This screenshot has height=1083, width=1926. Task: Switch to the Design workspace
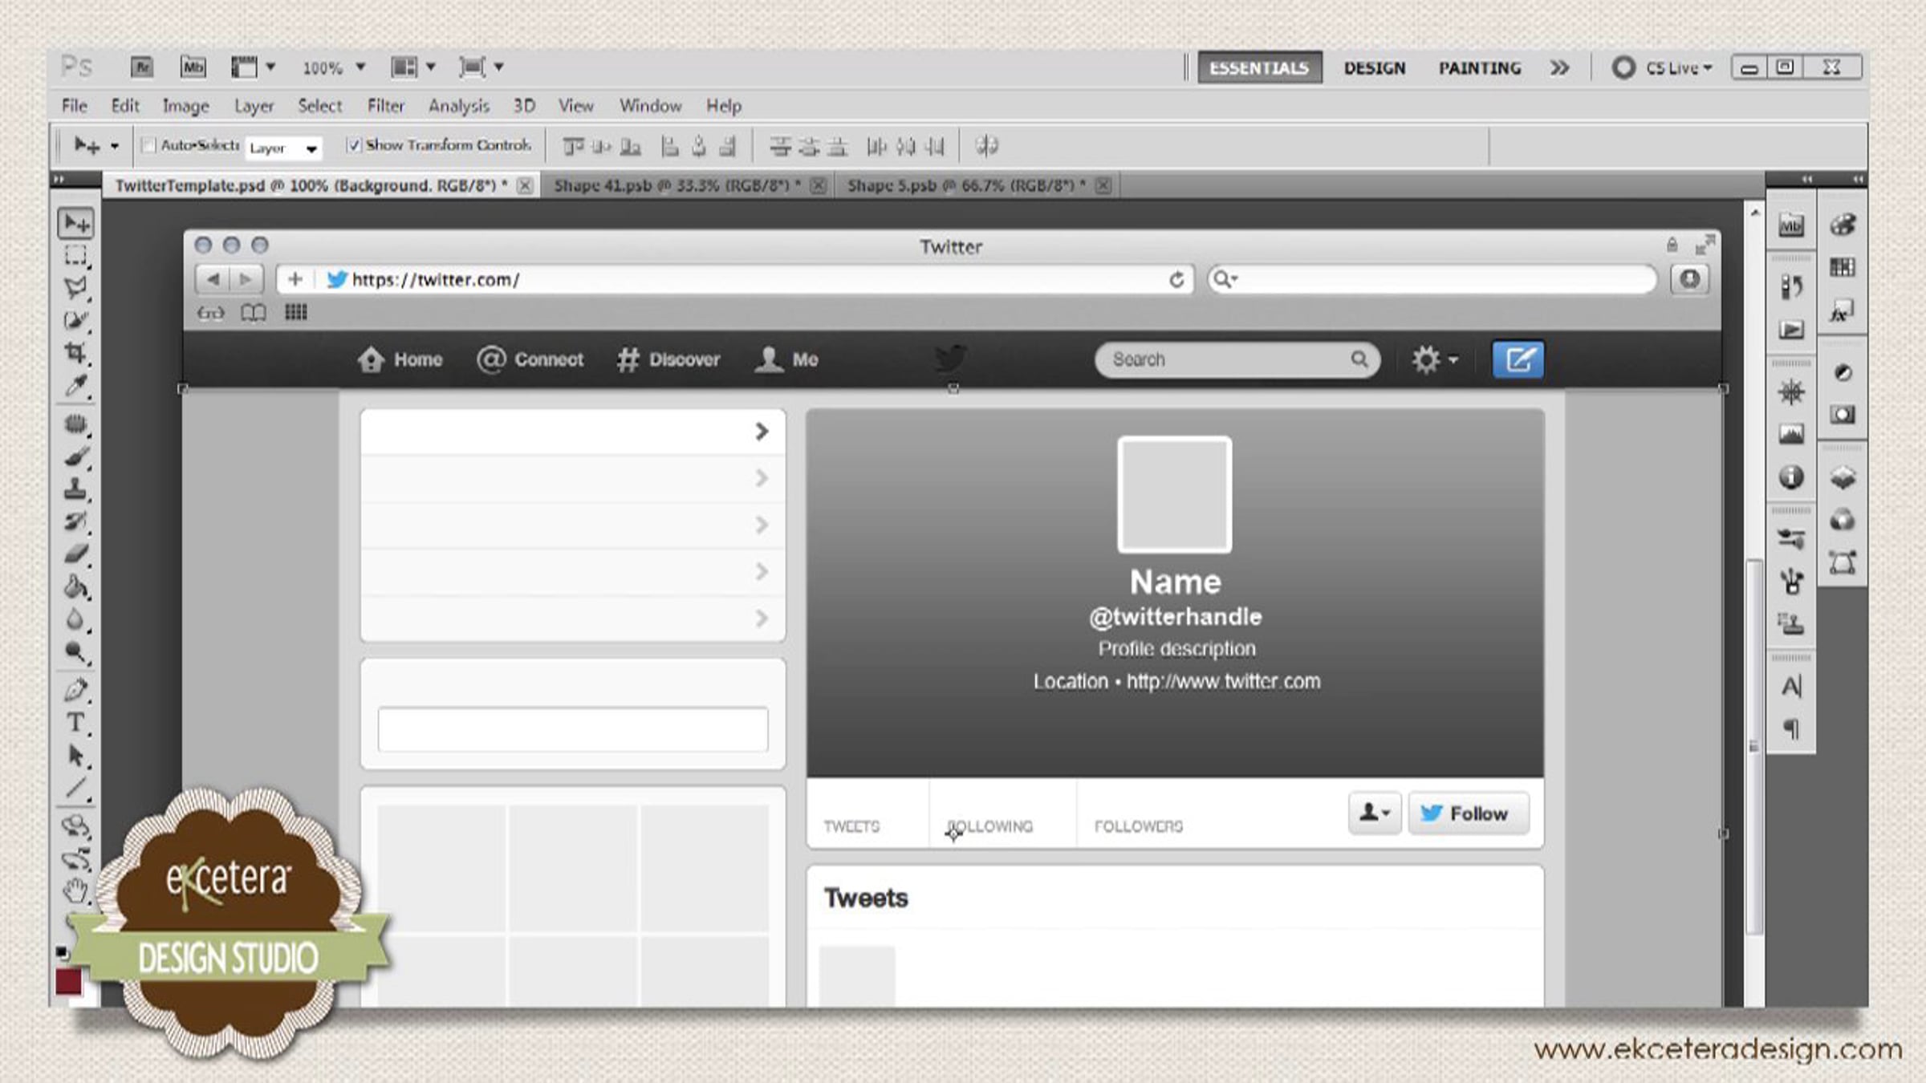point(1375,68)
